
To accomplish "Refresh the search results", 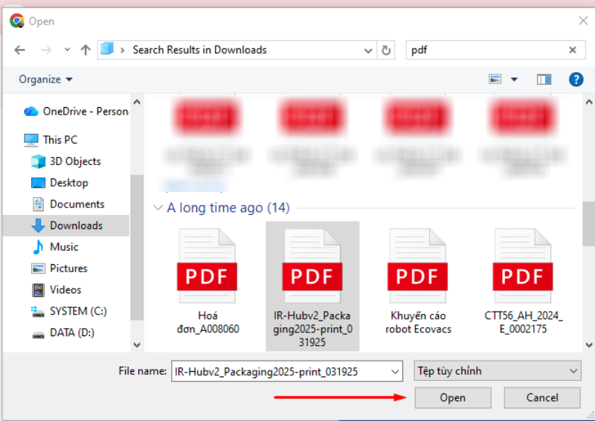I will tap(386, 50).
